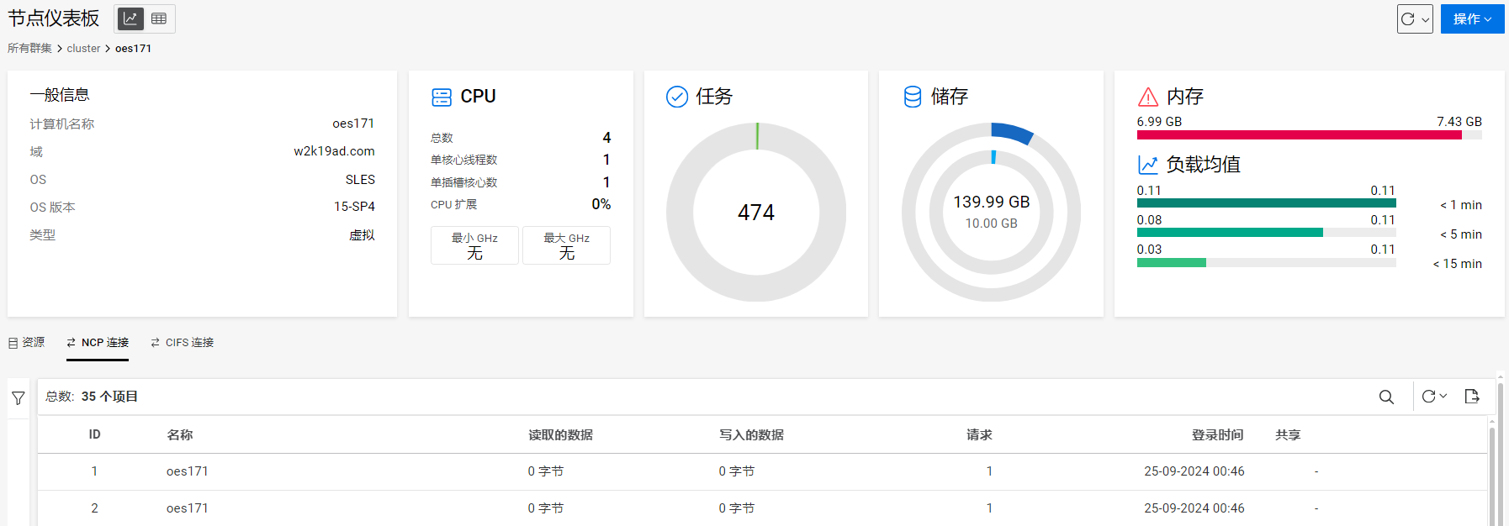Switch to CIFS 连接 tab

(183, 343)
